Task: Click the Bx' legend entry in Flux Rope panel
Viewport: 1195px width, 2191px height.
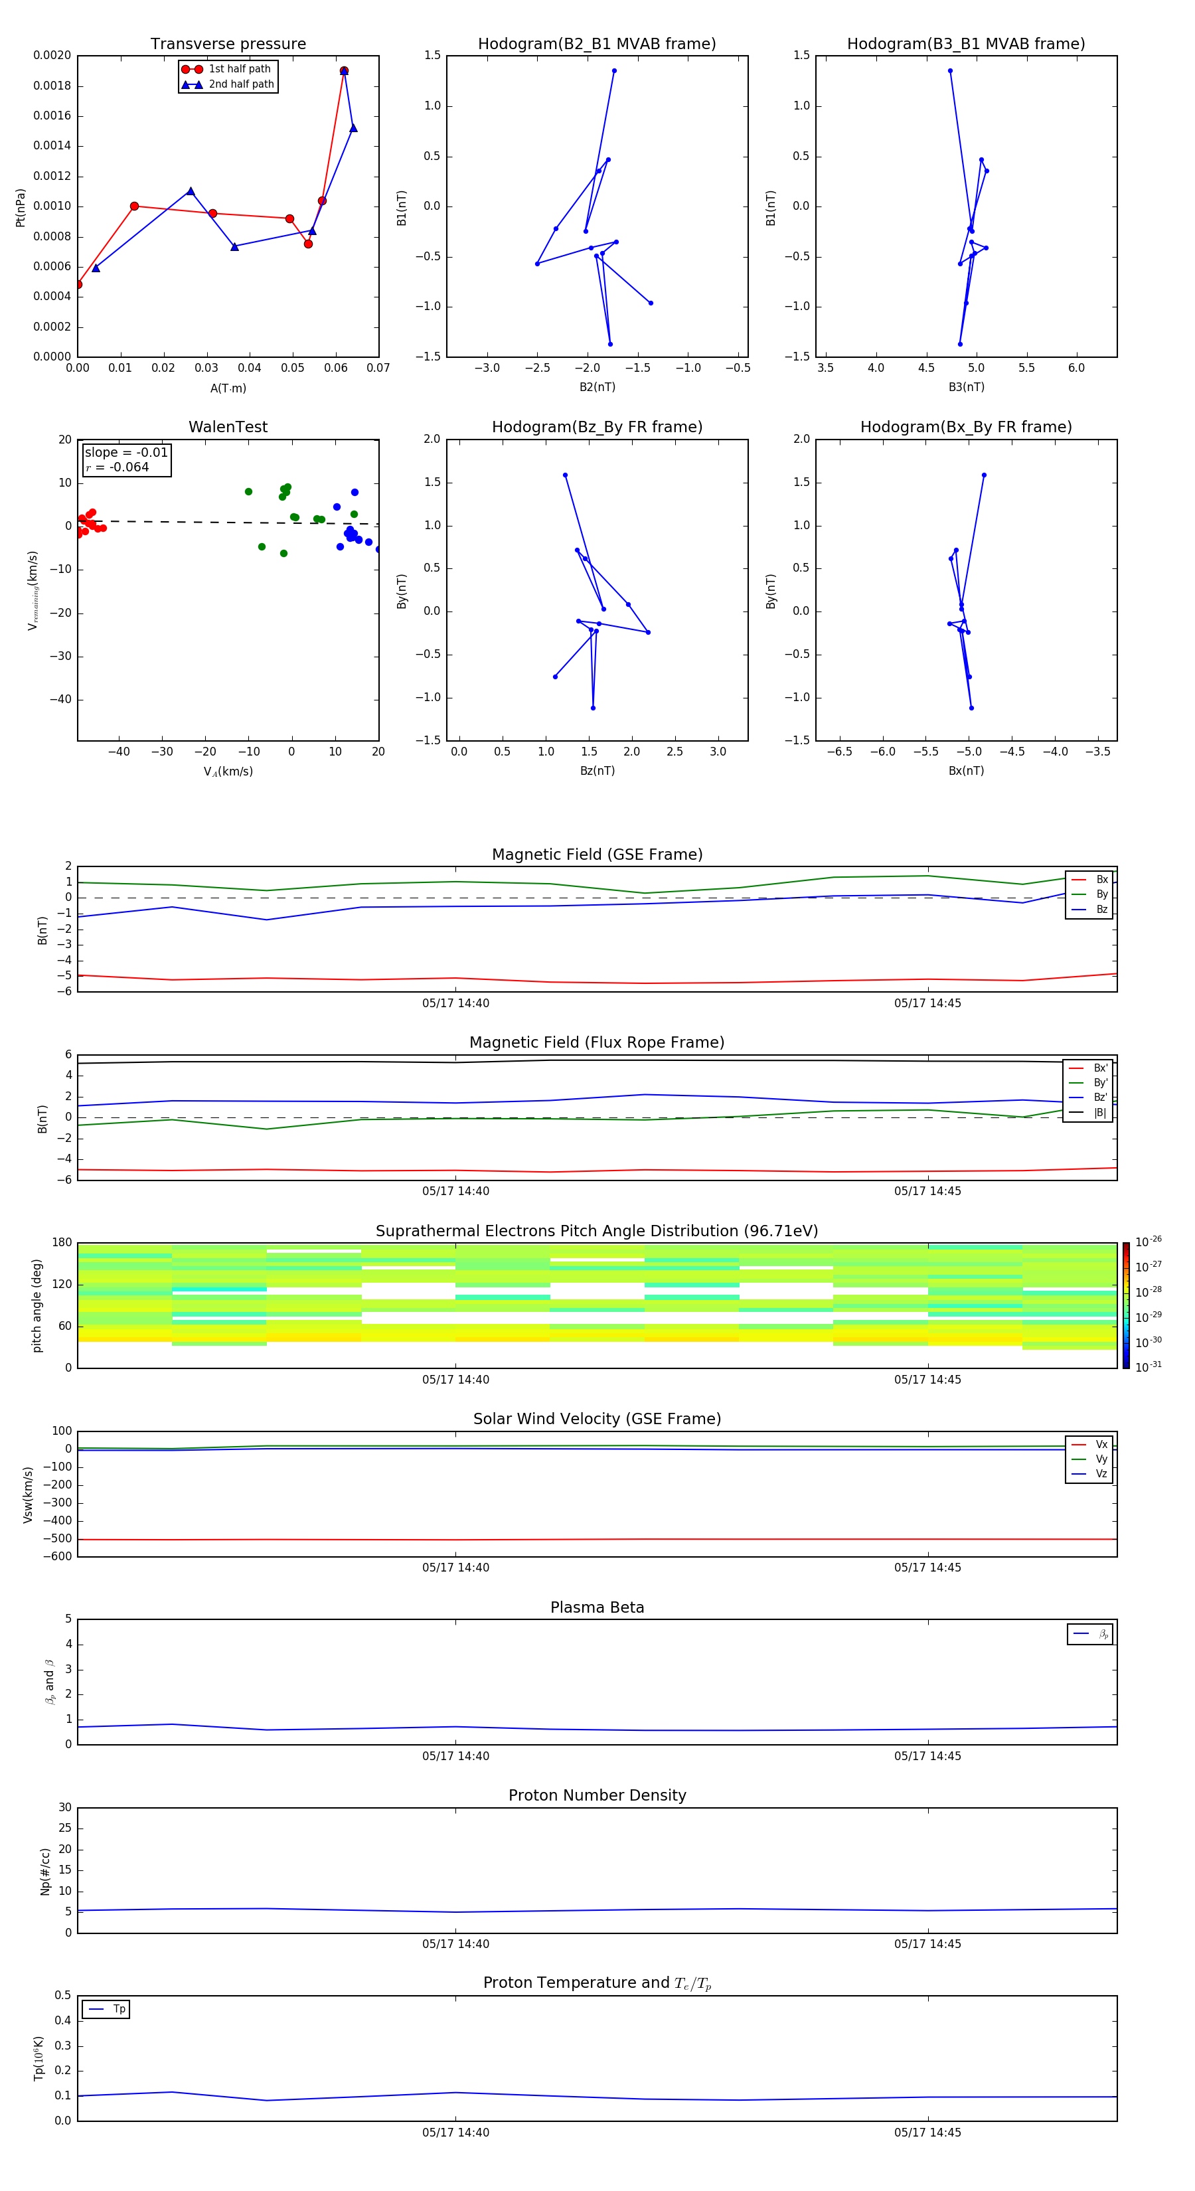Action: pyautogui.click(x=1089, y=1068)
